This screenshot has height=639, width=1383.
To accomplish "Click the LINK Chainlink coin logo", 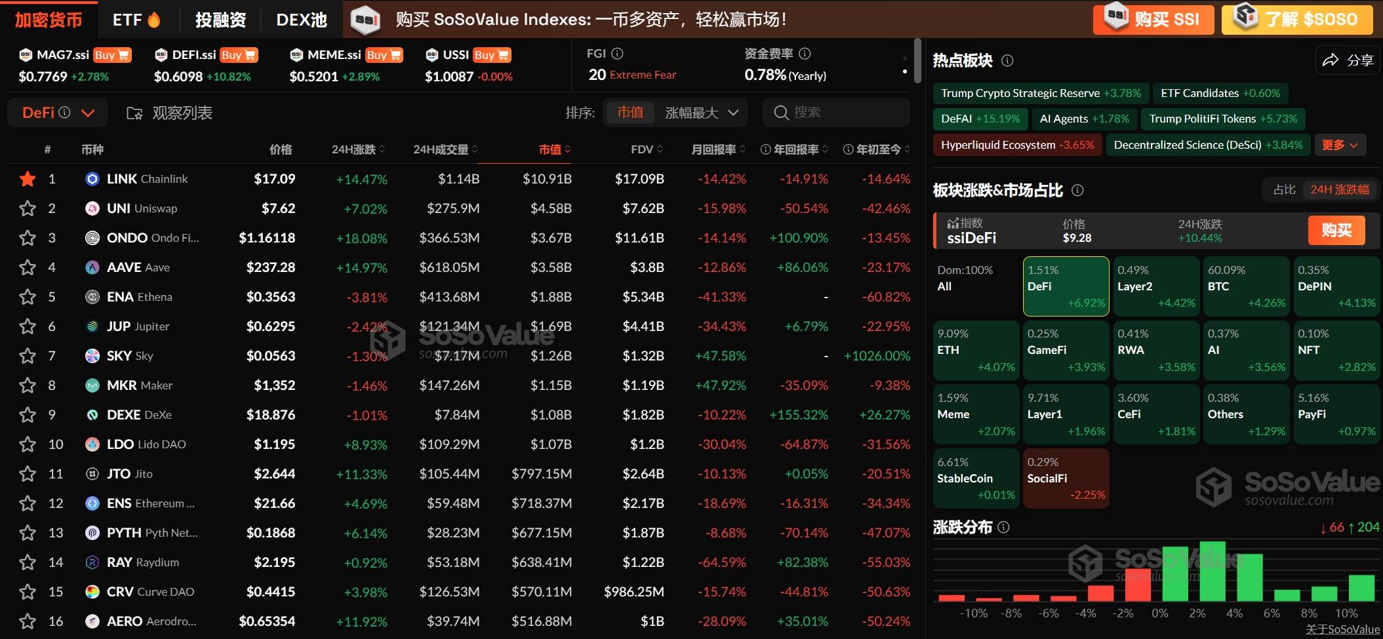I will pos(92,179).
